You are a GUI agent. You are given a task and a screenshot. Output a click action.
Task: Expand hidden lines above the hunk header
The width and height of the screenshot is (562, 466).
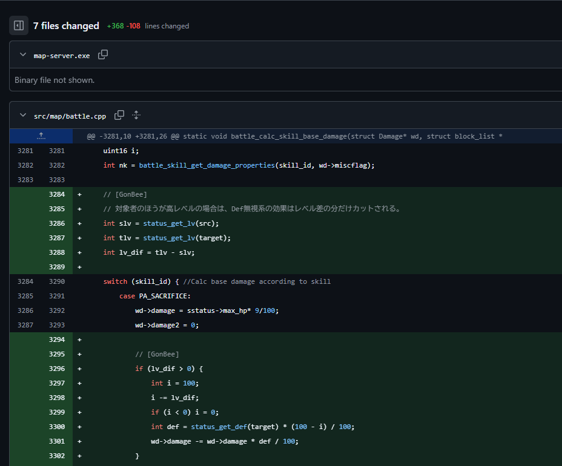(x=41, y=136)
